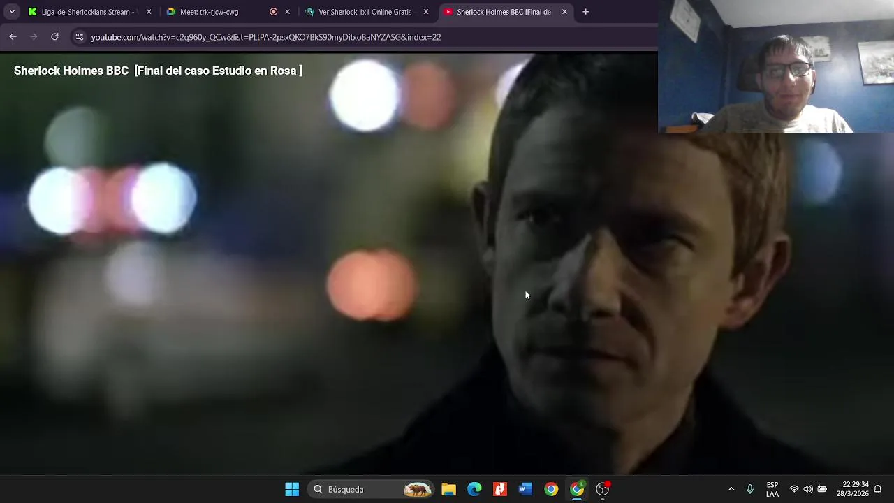894x503 pixels.
Task: Open File Explorer from the taskbar
Action: 448,489
